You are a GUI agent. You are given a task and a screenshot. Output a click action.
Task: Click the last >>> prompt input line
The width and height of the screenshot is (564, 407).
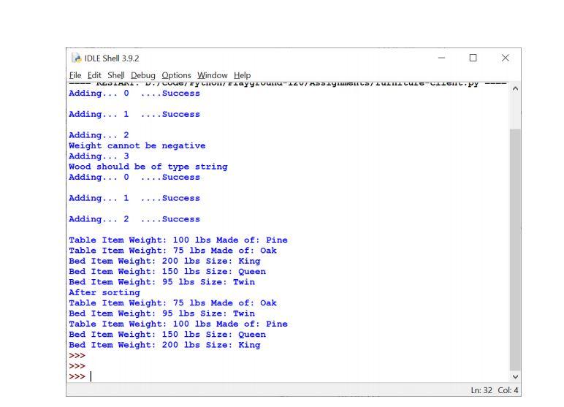point(289,376)
